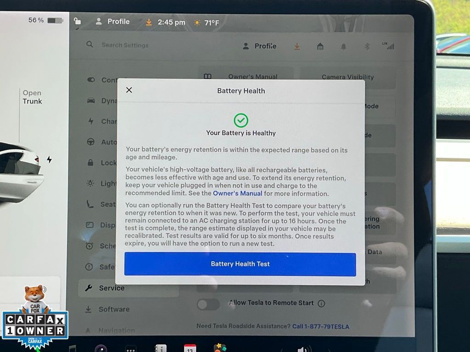Screen dimensions: 470x352
Task: Open Profile selector in top status bar
Action: pos(112,22)
